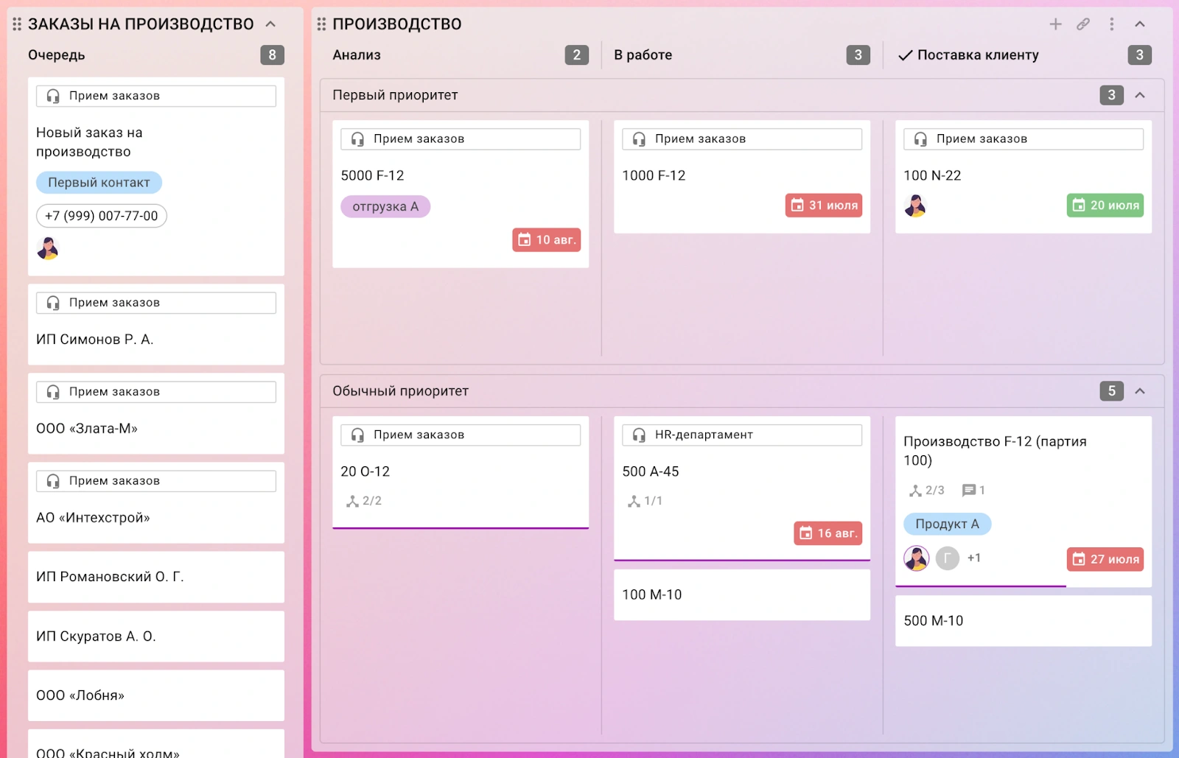Click the purple отгрузка А tag

click(x=385, y=207)
